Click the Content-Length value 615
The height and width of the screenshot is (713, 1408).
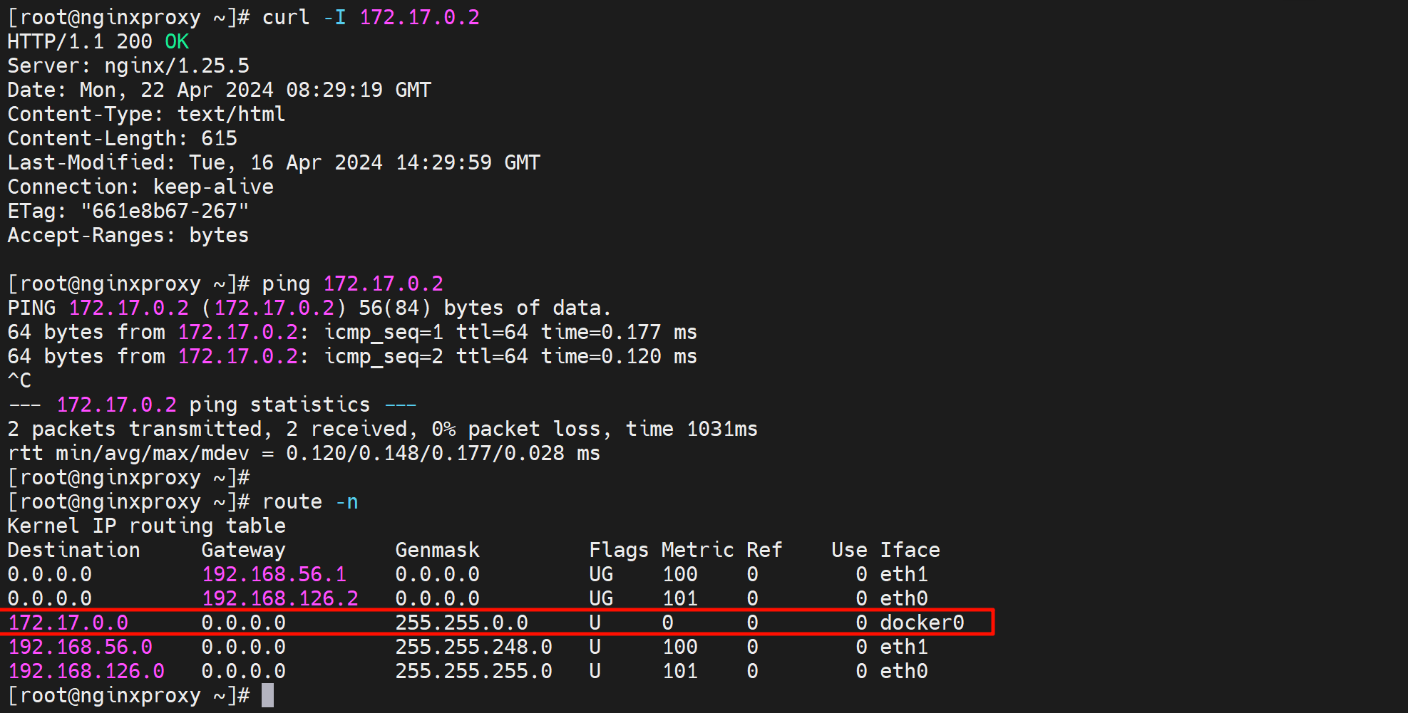[x=219, y=138]
